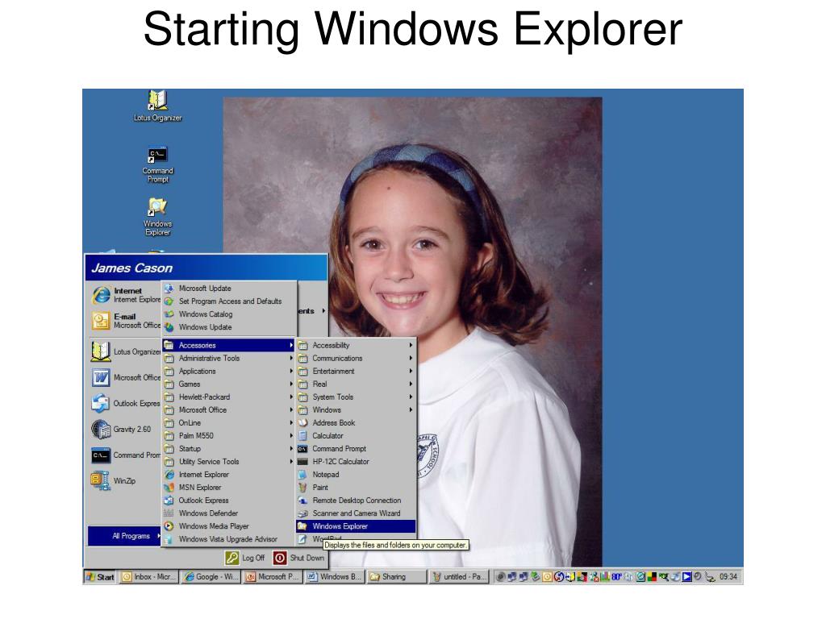This screenshot has width=826, height=619.
Task: Open the Windows Explorer desktop shortcut
Action: (x=157, y=217)
